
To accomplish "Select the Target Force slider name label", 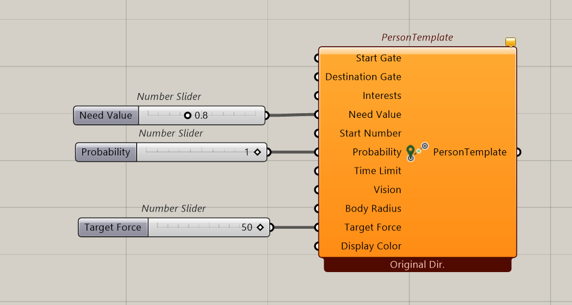I will (x=113, y=228).
